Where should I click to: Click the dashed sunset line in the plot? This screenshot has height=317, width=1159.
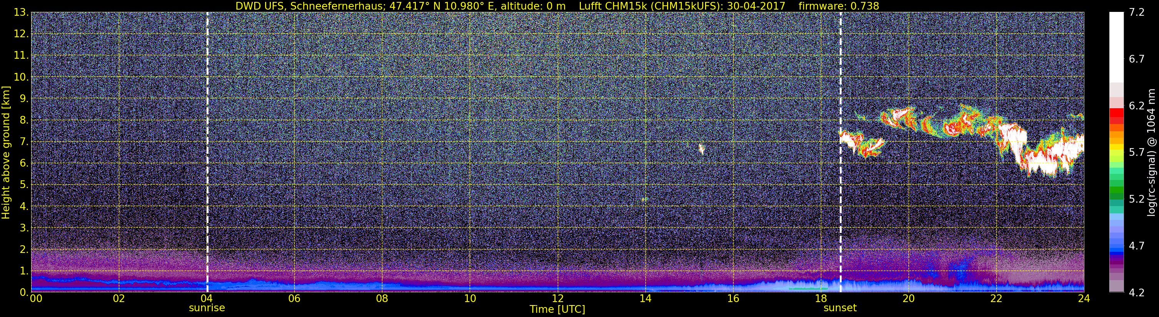point(840,152)
